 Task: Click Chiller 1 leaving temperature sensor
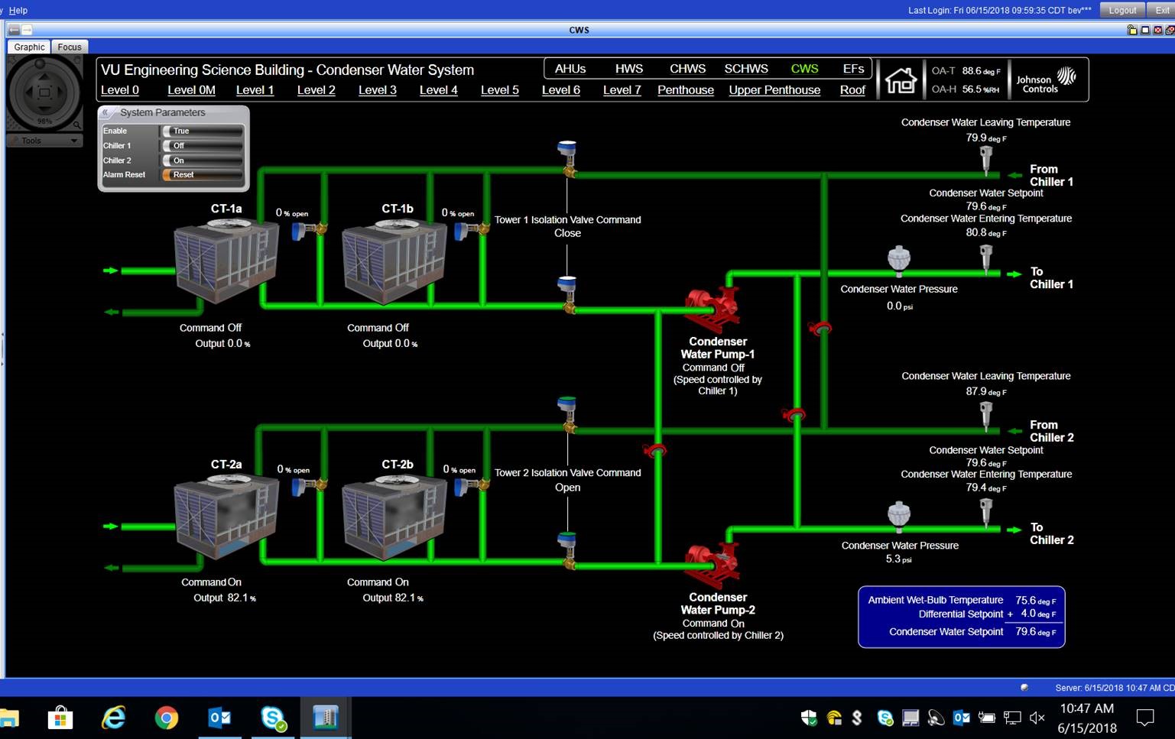tap(986, 160)
